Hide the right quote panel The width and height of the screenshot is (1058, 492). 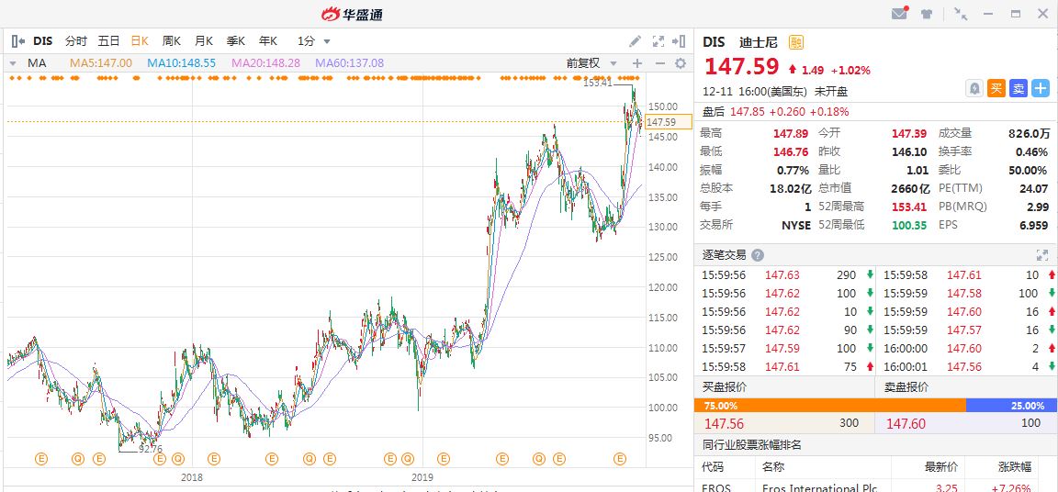pos(680,41)
